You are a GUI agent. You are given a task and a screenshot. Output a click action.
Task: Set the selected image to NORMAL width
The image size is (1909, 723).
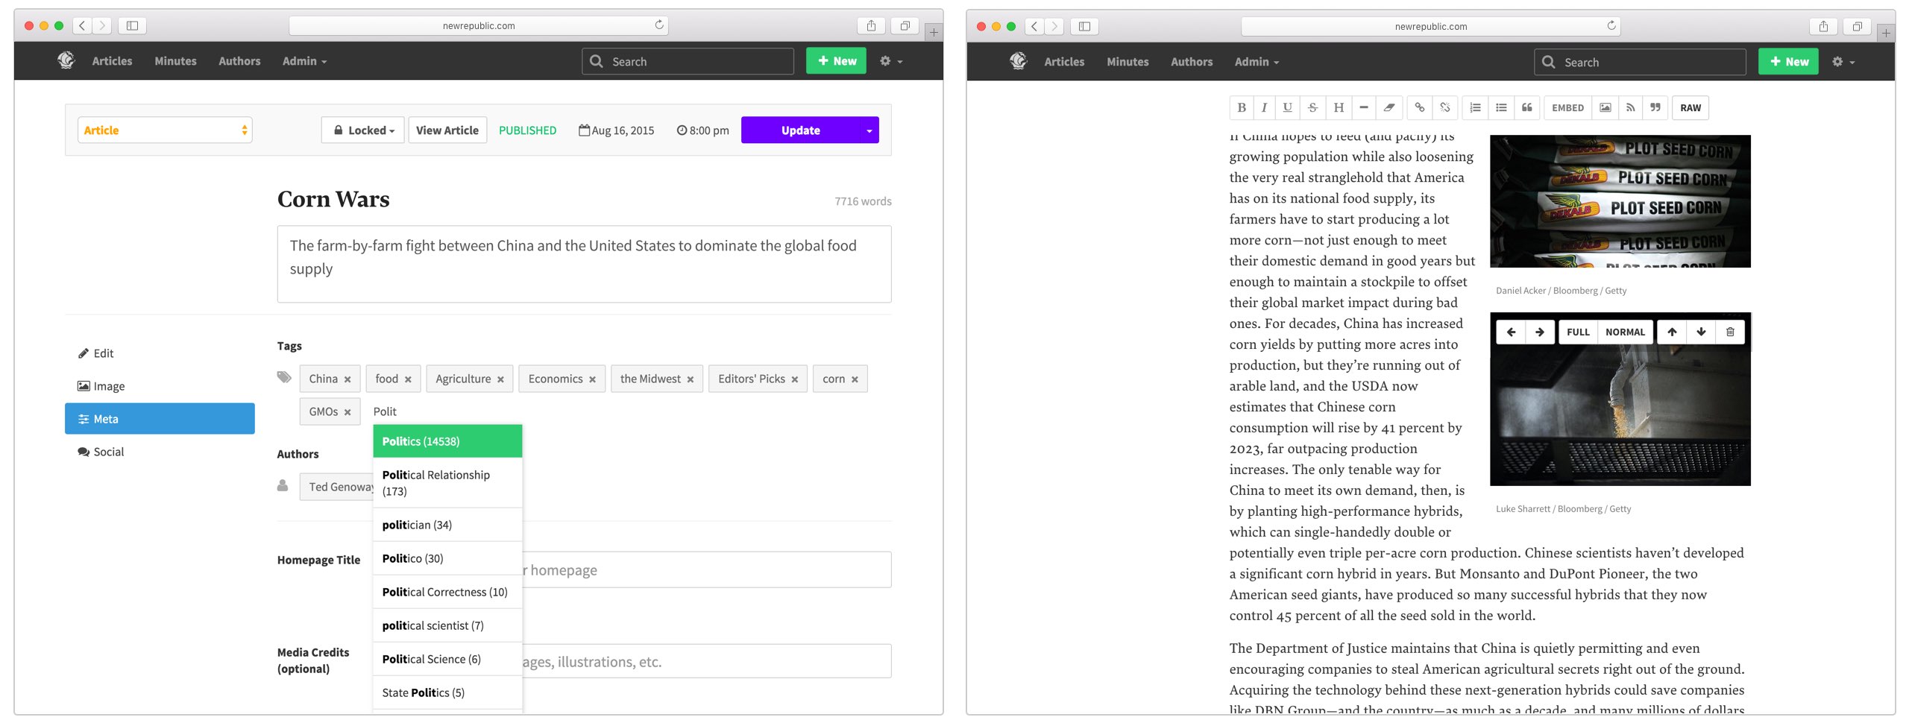1625,332
